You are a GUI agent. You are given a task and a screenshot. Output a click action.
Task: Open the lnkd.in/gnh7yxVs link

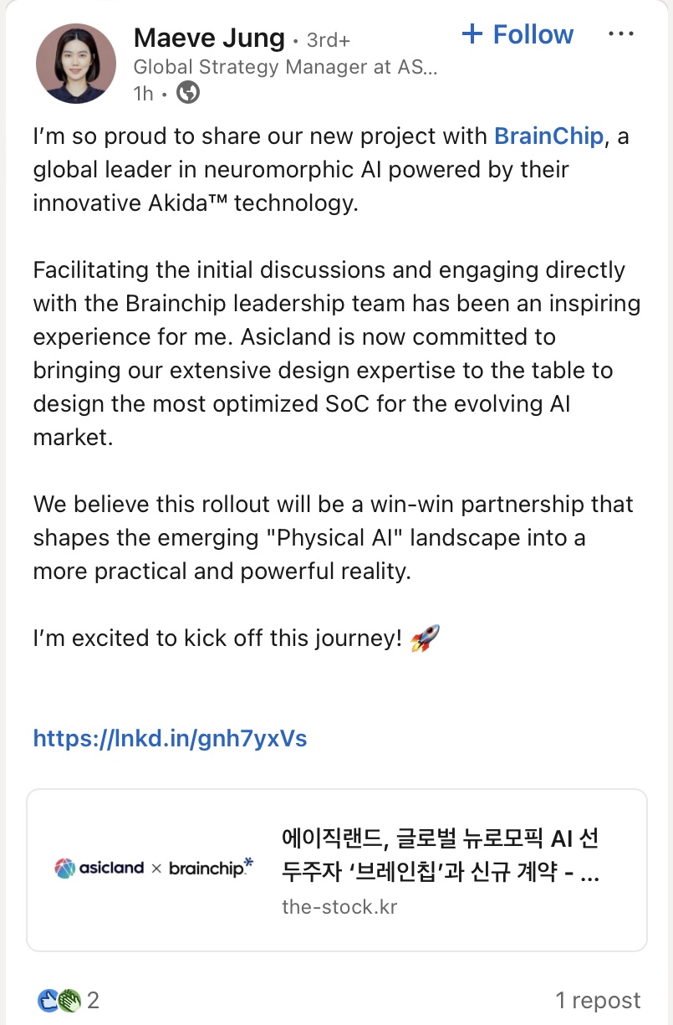(x=170, y=739)
